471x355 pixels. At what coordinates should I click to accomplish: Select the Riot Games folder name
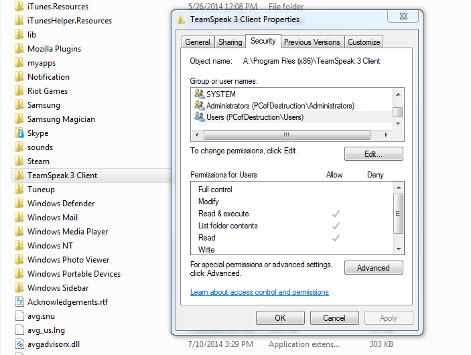tap(48, 91)
